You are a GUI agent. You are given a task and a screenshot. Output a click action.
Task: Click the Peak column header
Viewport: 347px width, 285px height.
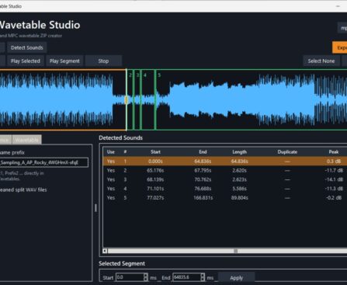334,152
